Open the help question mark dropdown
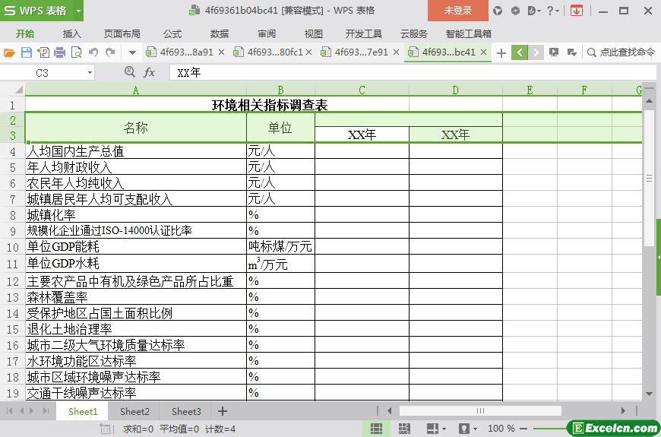Viewport: 661px width, 437px height. (553, 11)
